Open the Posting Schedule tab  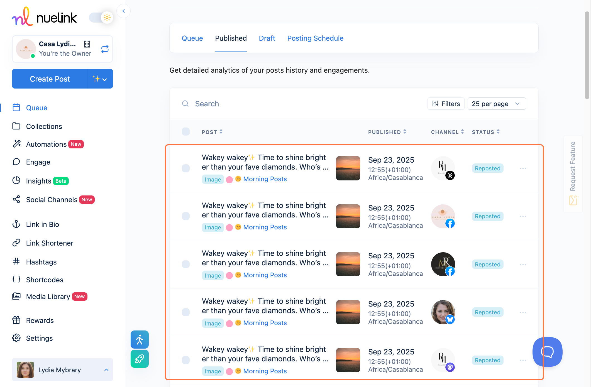pos(315,38)
